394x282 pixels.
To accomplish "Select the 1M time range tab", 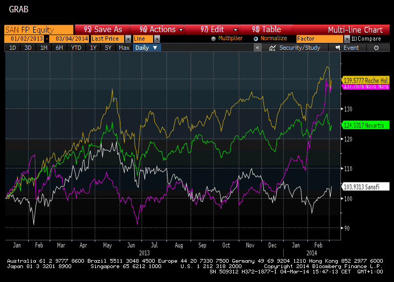I will [44, 48].
